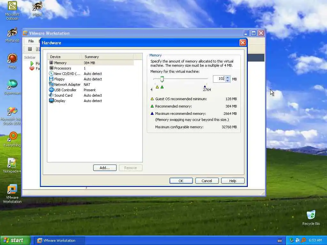Click the keyboard icon in the taskbar

tap(280, 241)
